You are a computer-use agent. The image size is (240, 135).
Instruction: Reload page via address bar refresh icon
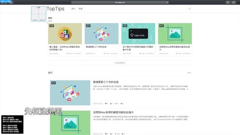tap(167, 3)
